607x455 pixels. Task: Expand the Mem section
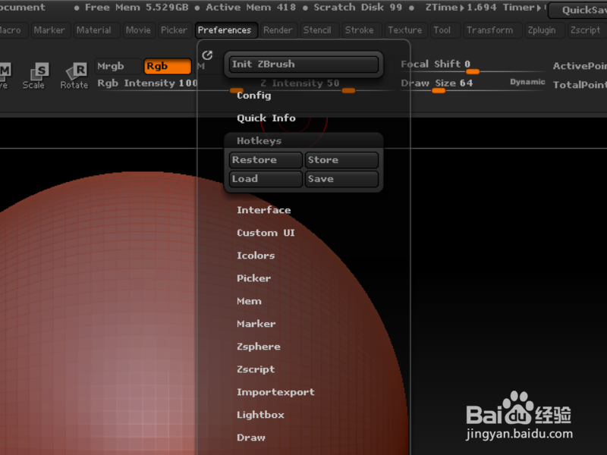(x=249, y=301)
